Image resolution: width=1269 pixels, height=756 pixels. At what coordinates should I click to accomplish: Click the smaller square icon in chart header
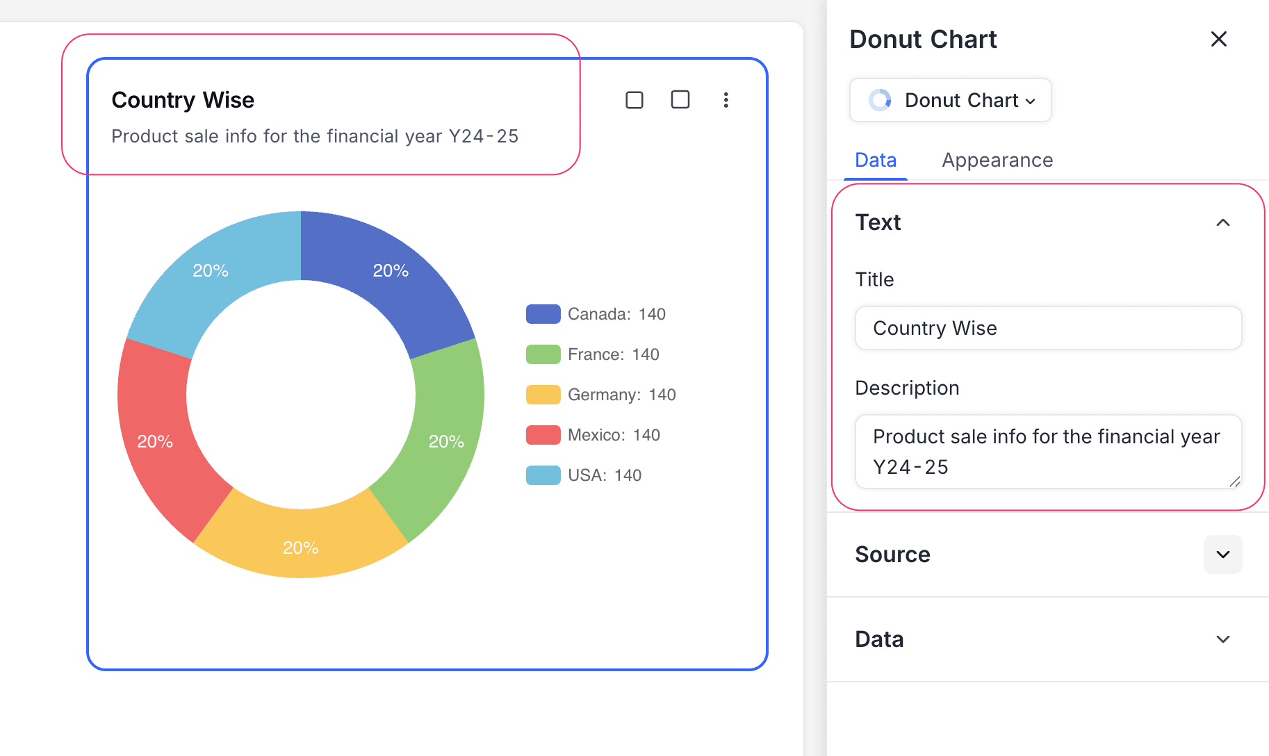(x=634, y=100)
